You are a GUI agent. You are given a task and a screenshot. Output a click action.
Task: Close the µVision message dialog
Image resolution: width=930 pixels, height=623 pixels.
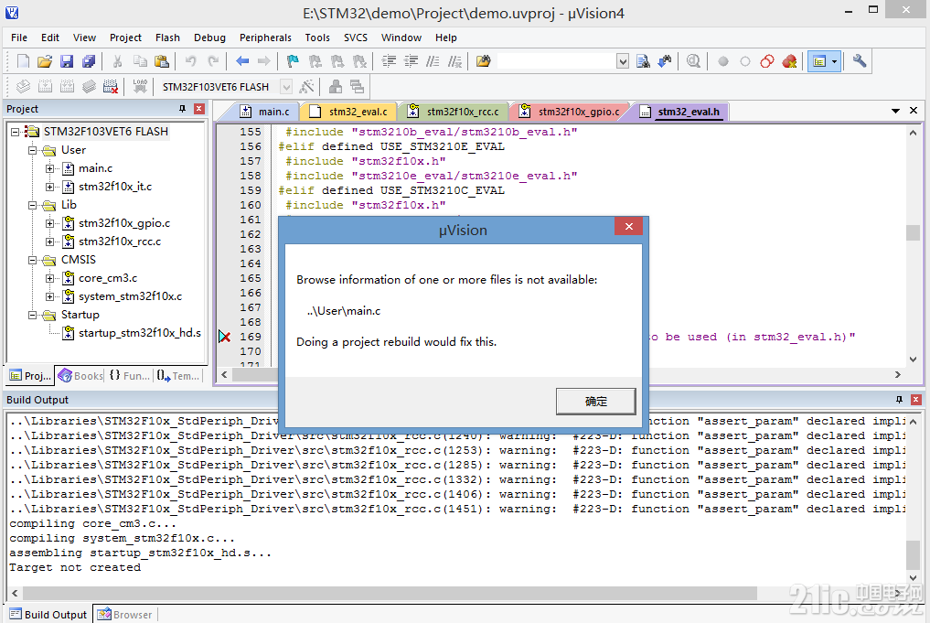click(x=629, y=226)
